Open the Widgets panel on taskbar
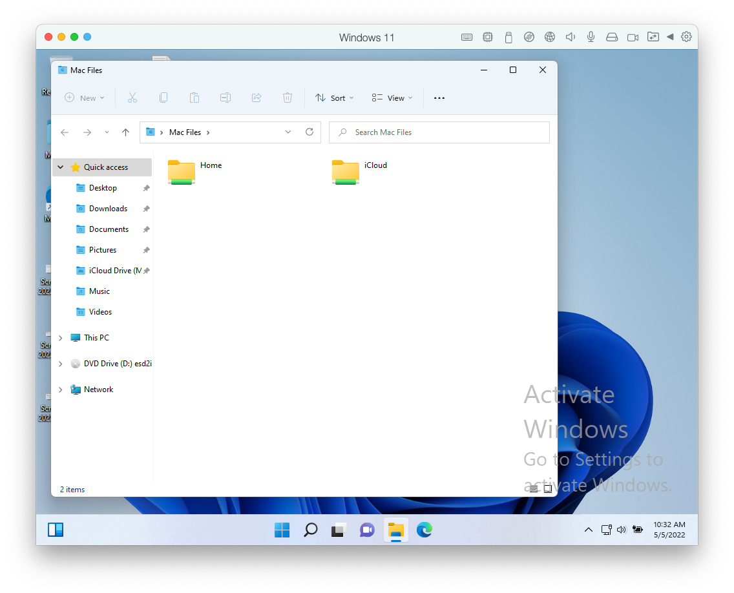Image resolution: width=734 pixels, height=593 pixels. click(55, 530)
